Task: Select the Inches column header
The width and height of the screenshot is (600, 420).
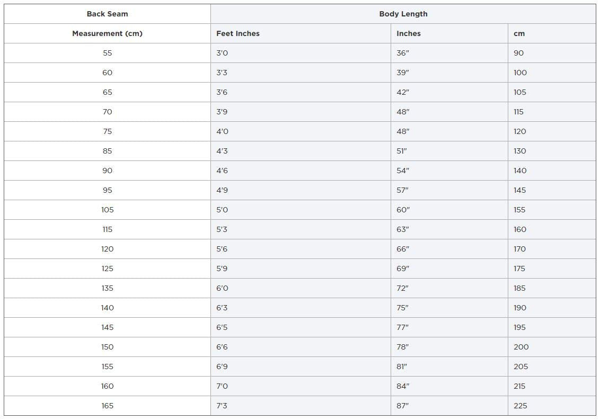Action: click(x=449, y=33)
